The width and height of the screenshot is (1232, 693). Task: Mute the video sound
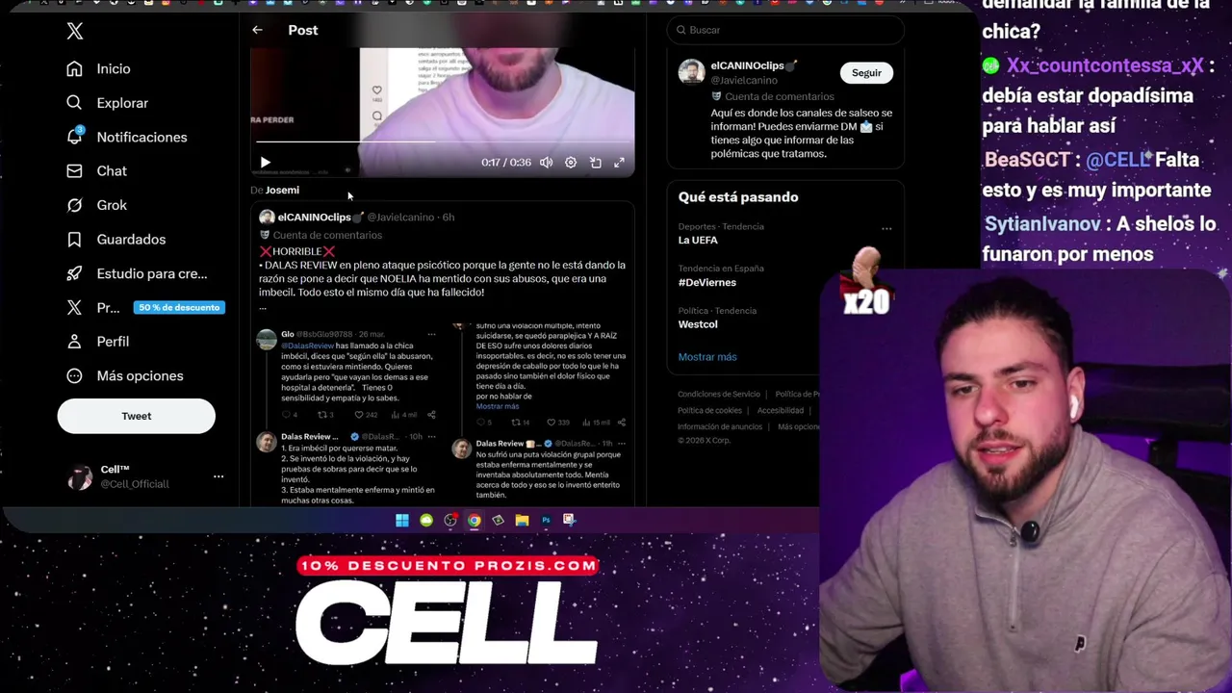click(x=546, y=163)
